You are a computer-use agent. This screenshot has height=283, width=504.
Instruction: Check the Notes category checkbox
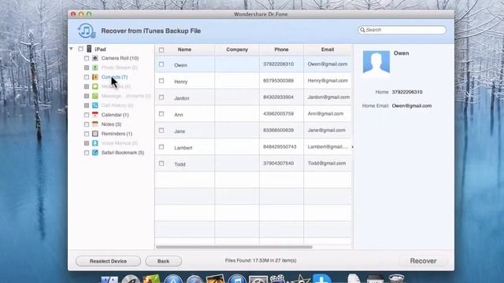click(87, 124)
